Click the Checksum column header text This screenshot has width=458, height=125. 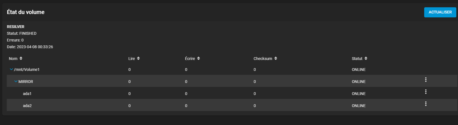click(x=263, y=59)
